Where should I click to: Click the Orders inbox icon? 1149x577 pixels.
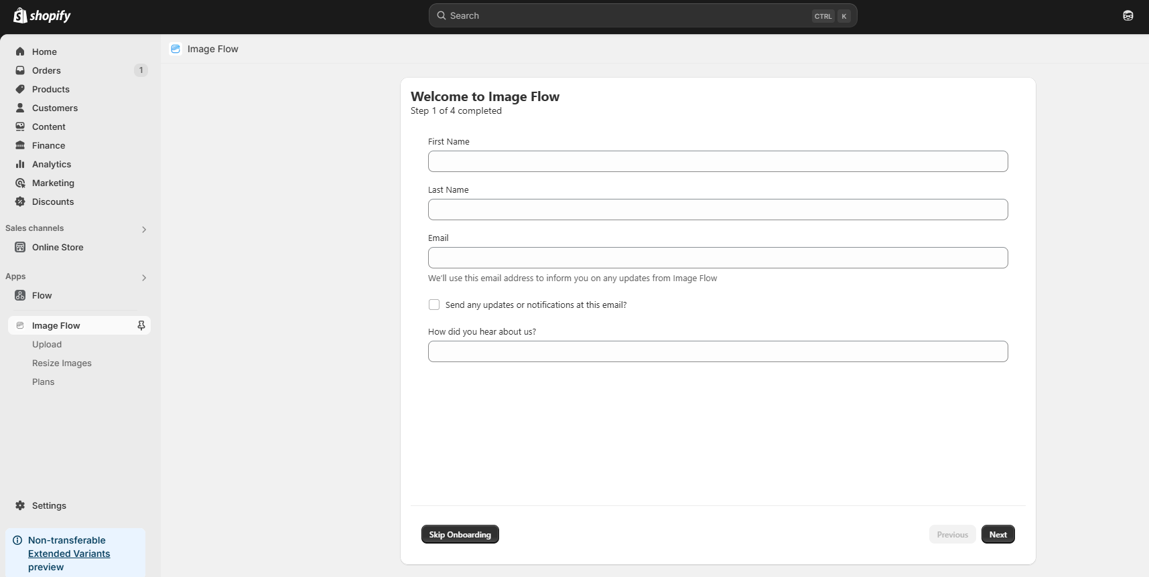pos(20,70)
